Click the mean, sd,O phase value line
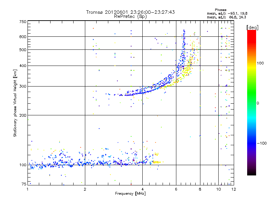The image size is (275, 206). tap(227, 13)
